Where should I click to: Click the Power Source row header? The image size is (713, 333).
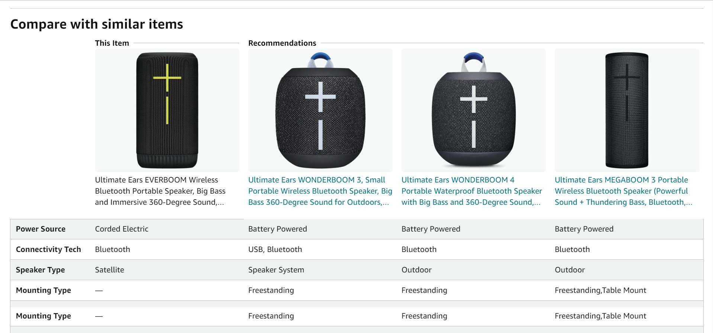point(41,229)
